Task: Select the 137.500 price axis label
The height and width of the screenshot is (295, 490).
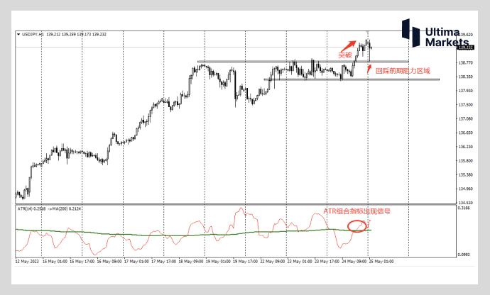Action: (x=466, y=105)
